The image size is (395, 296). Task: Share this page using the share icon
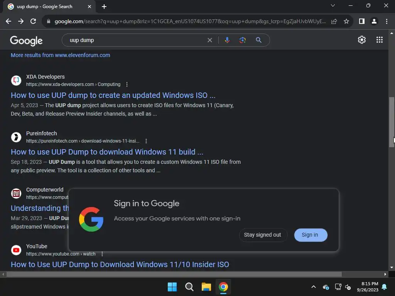coord(334,22)
